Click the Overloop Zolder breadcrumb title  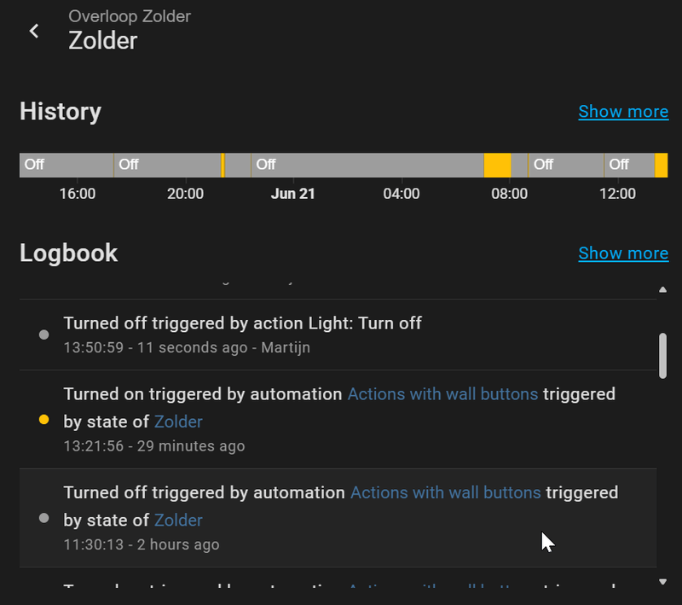(130, 15)
